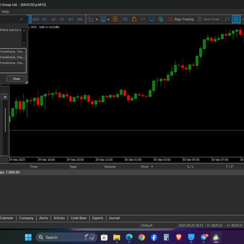The image size is (244, 244).
Task: Open the indicators list dropdown arrow
Action: 108,19
